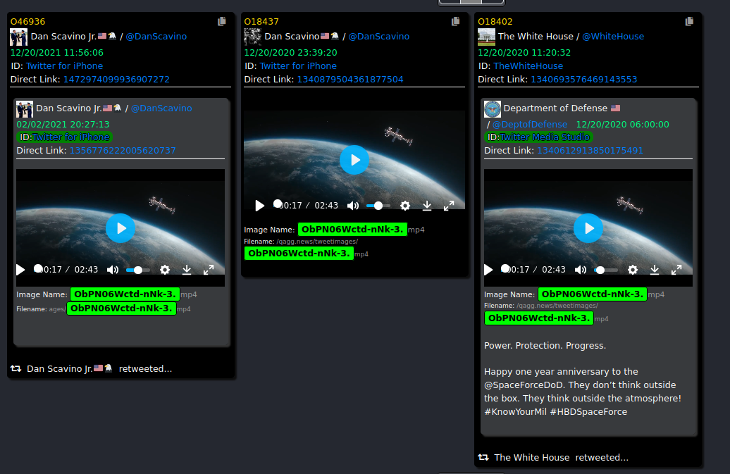Screen dimensions: 730x474
Task: Click the retweet icon beside Dan Scavino Jr.
Action: coord(16,369)
